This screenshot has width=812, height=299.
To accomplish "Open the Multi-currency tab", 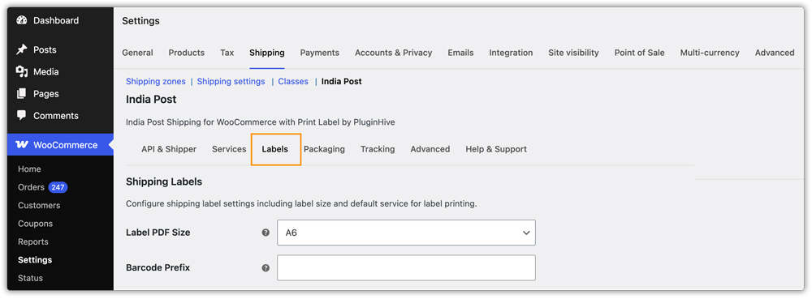I will 710,53.
